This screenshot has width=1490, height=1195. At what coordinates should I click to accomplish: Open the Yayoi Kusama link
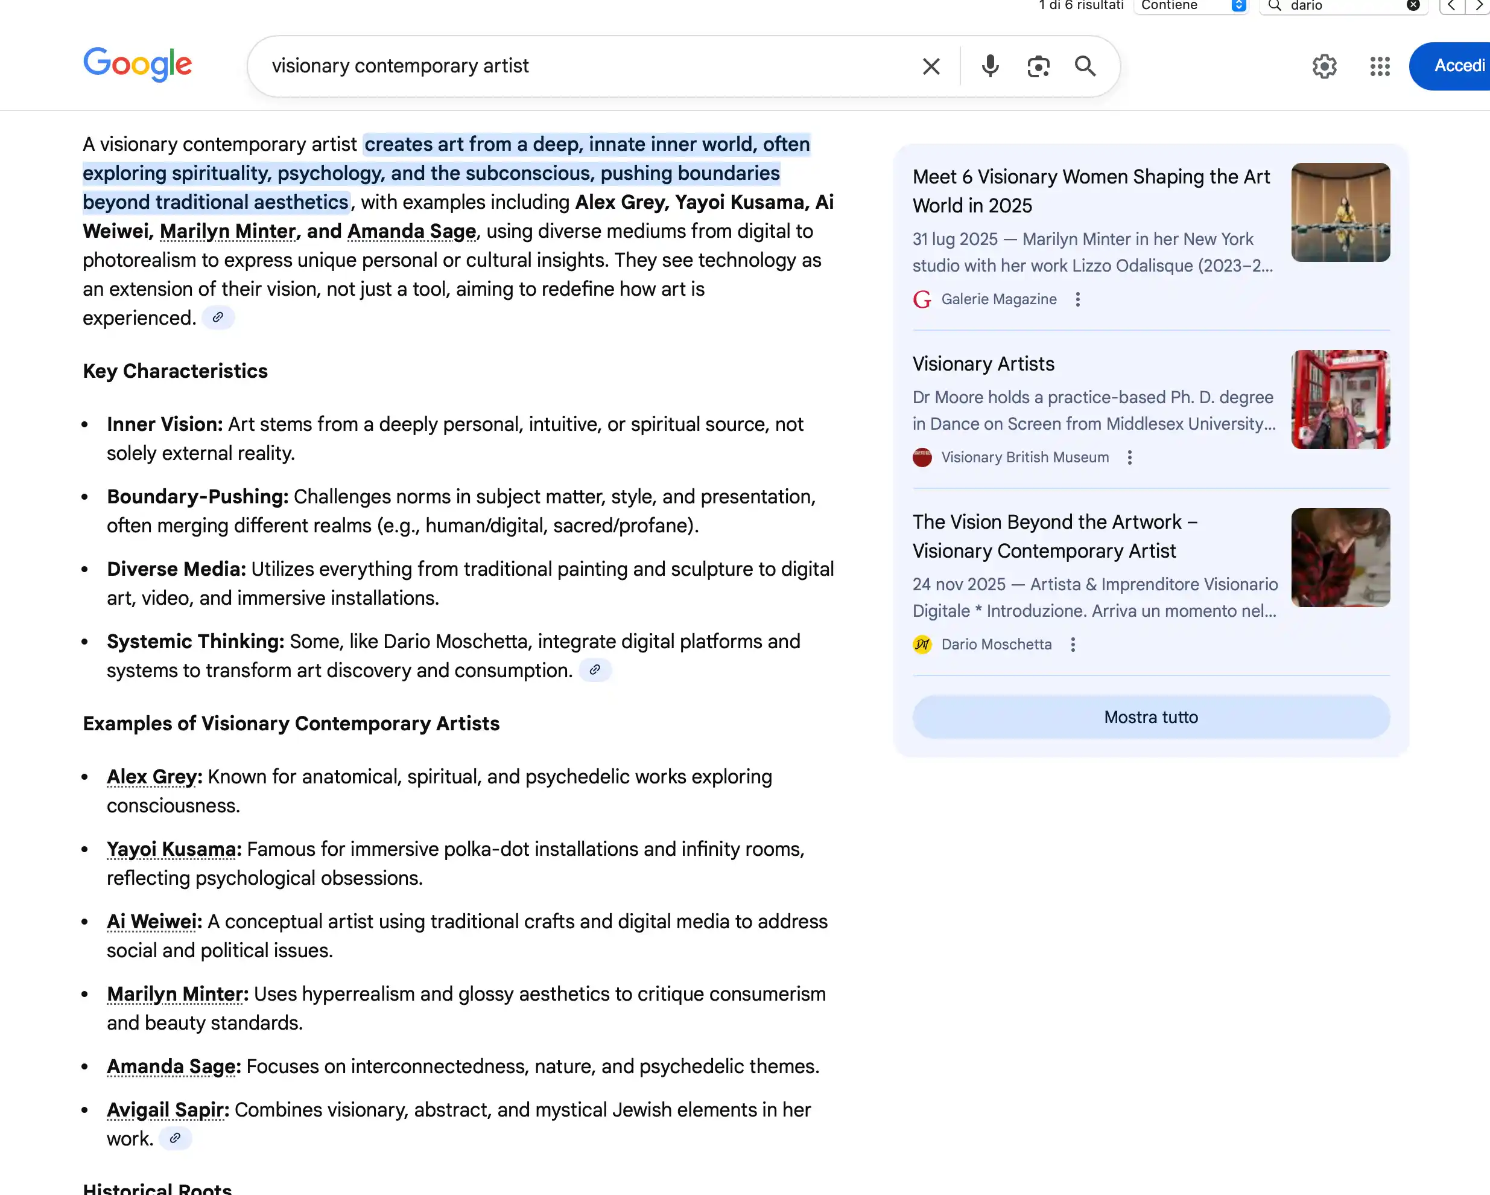[171, 849]
